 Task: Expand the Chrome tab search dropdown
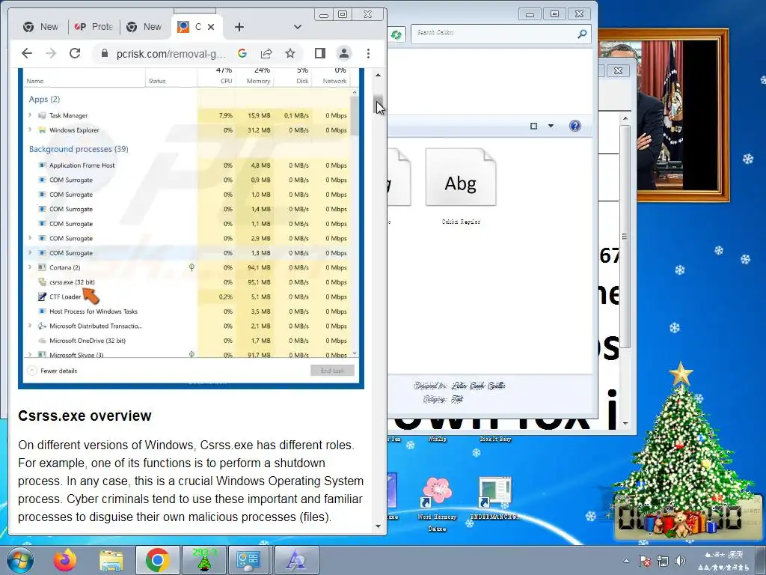(297, 27)
